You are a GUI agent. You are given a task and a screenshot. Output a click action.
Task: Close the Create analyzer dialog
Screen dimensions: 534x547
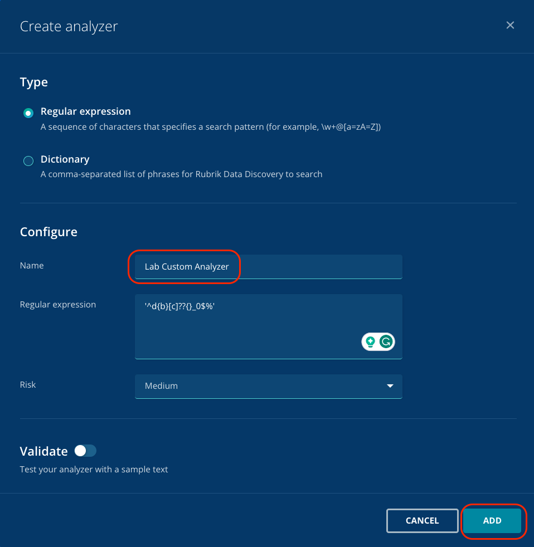tap(509, 26)
